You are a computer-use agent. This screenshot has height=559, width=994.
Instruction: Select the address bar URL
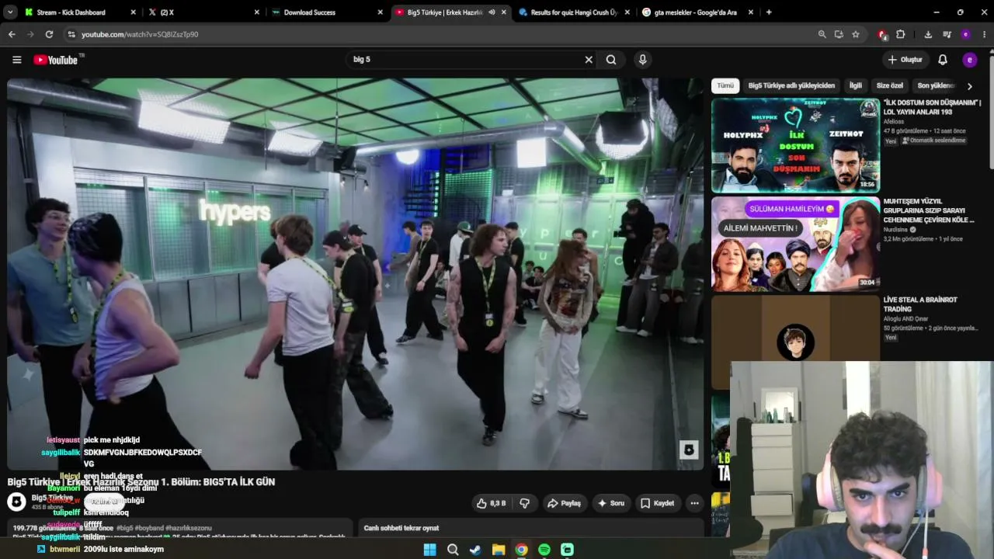(140, 34)
